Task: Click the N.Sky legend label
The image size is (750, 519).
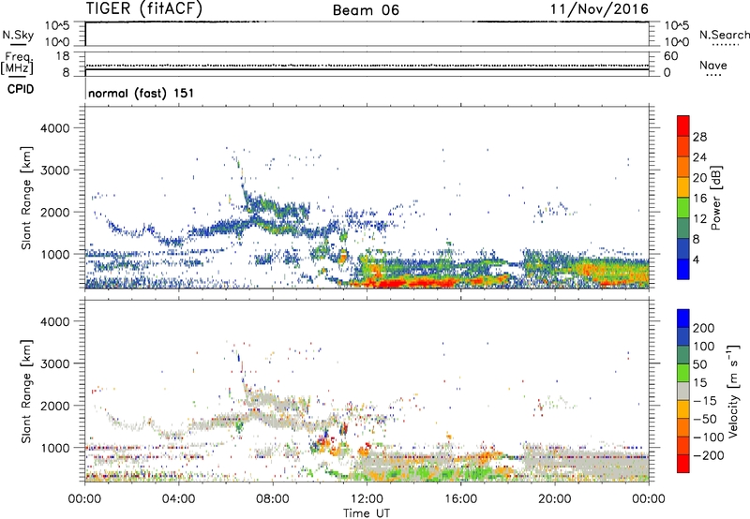Action: (18, 36)
